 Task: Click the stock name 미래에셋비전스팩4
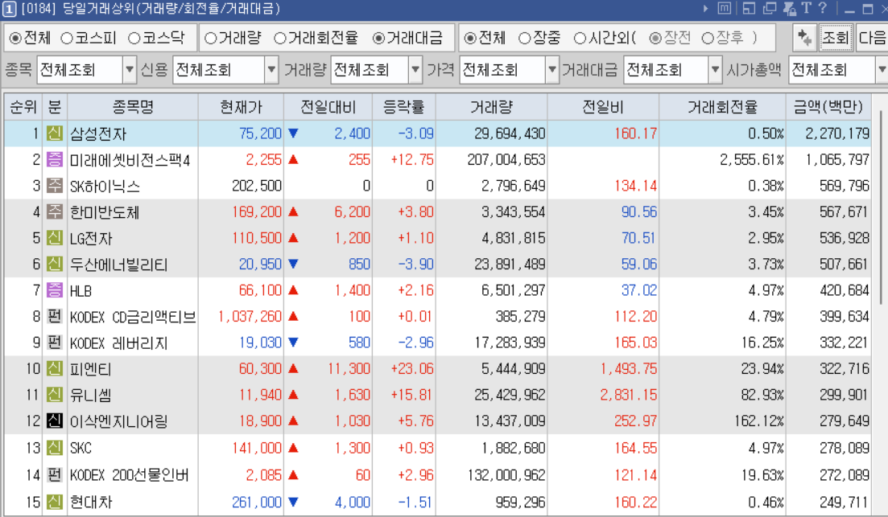coord(130,160)
